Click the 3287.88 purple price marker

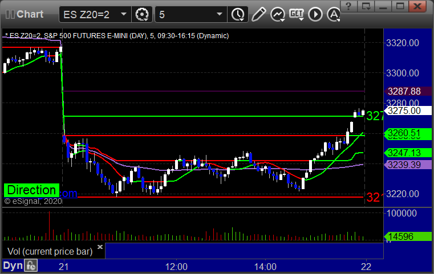[407, 91]
